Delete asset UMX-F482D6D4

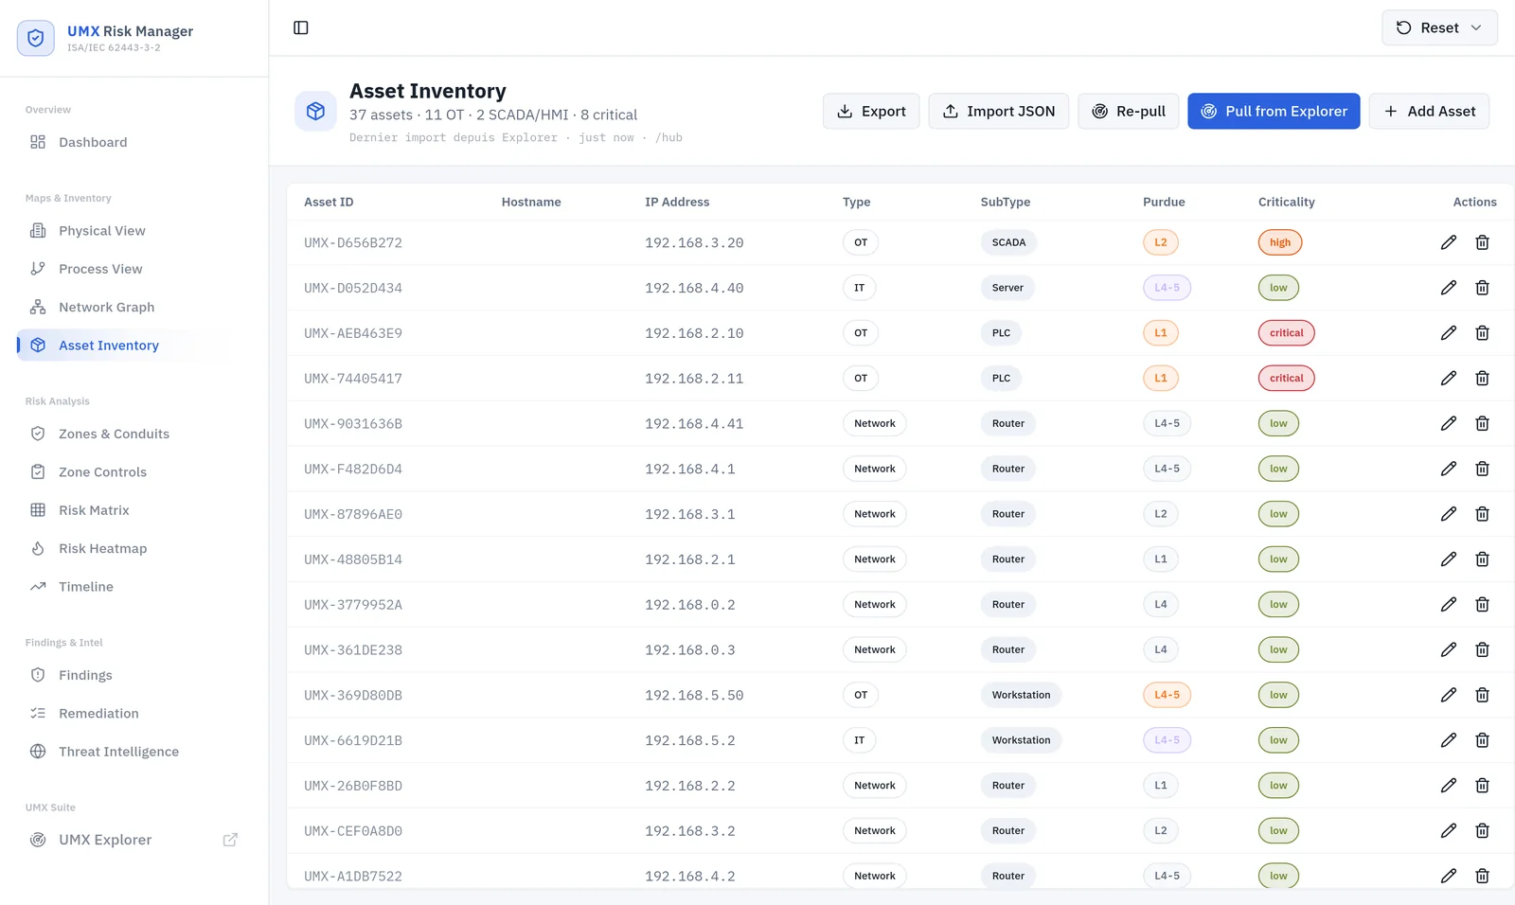pyautogui.click(x=1483, y=469)
